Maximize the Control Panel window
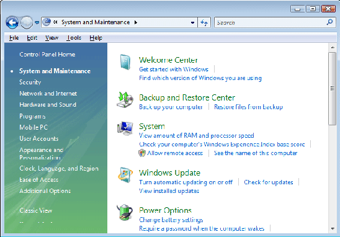Viewport: 340px width, 237px height. (313, 9)
